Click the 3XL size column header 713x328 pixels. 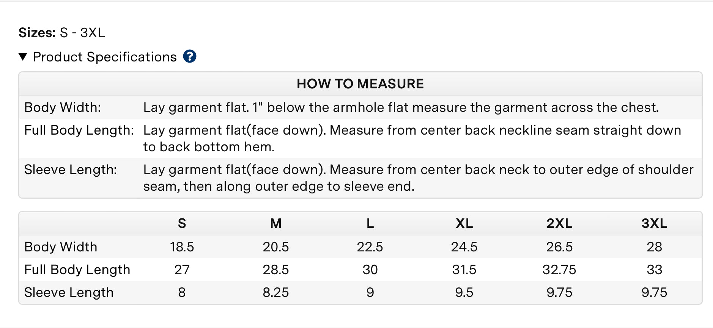(x=654, y=223)
